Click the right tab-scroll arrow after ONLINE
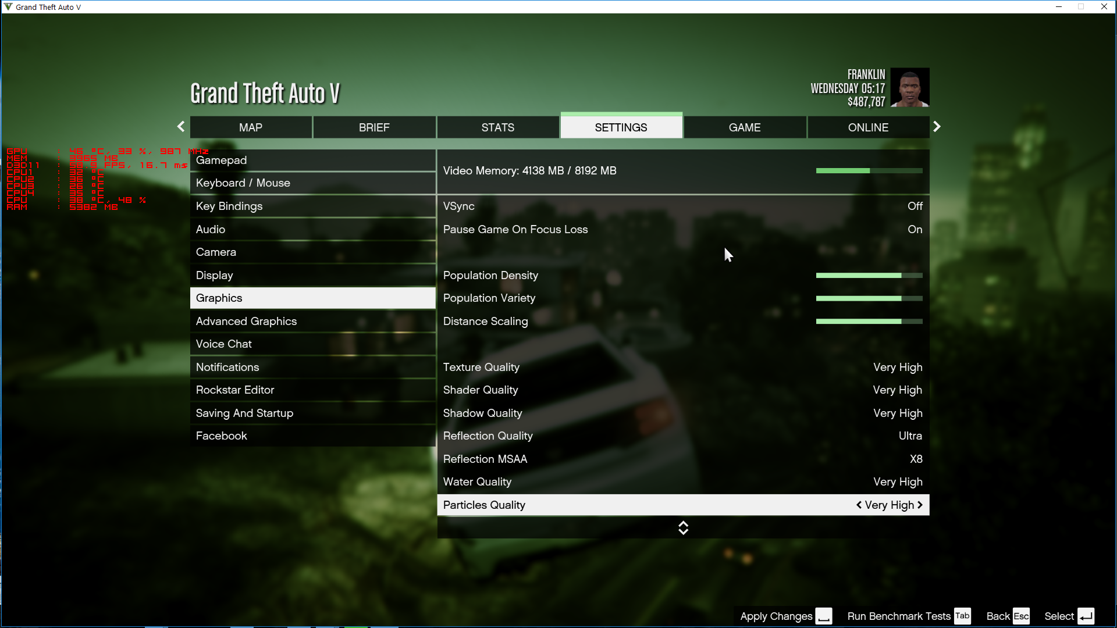Viewport: 1117px width, 628px height. [x=937, y=127]
